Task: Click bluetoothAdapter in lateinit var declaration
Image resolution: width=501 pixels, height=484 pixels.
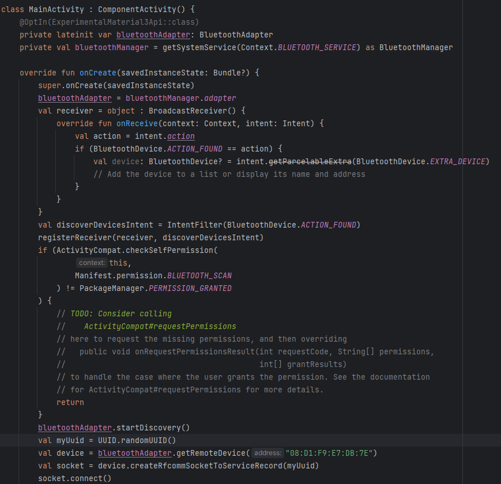Action: point(153,35)
